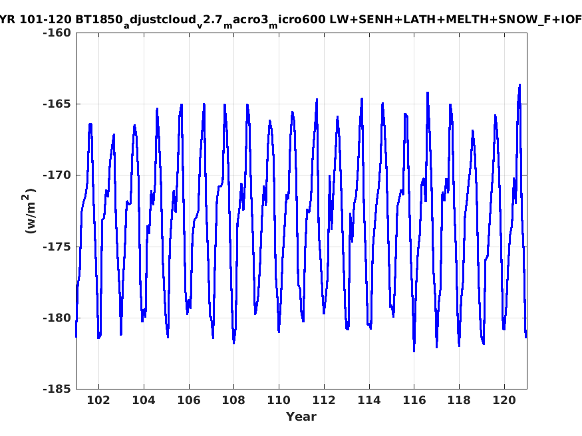Click x-axis tick label 108
Screen dimensions: 582x436
click(233, 400)
